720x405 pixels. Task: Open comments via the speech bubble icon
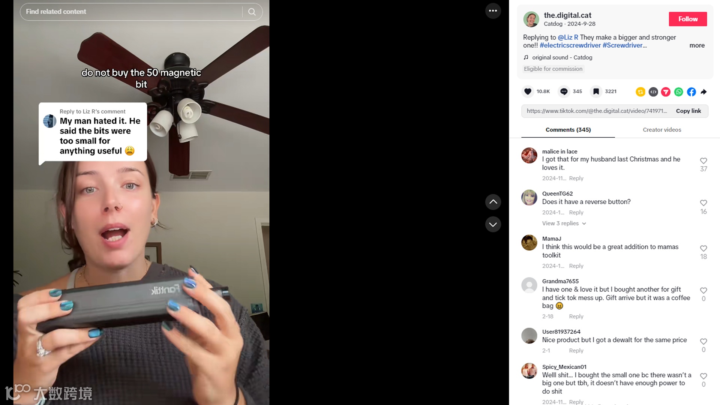[x=564, y=91]
